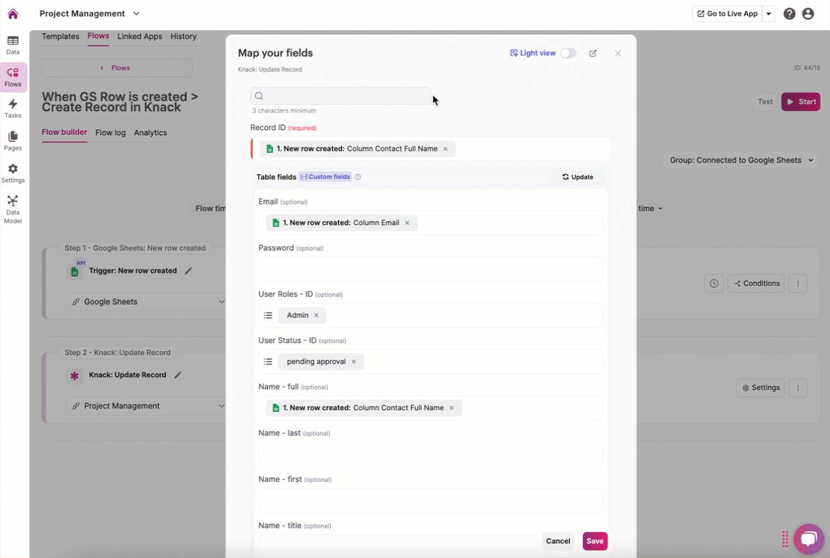This screenshot has height=558, width=830.
Task: Remove the Admin user role tag
Action: click(316, 315)
